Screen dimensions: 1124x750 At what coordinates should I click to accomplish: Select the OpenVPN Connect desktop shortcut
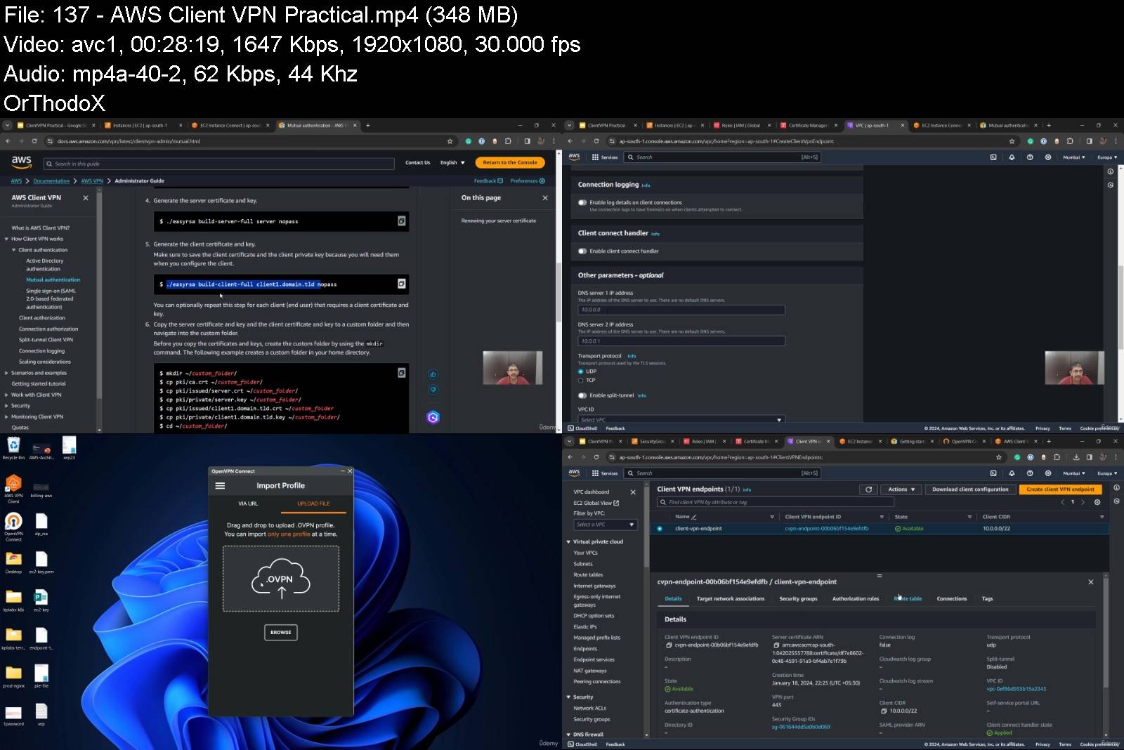(13, 527)
